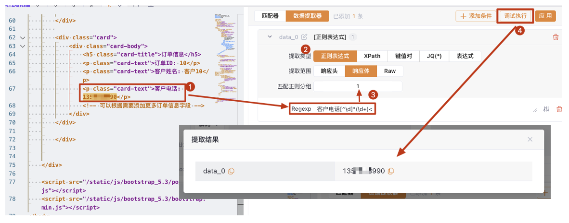This screenshot has width=569, height=223.
Task: Click the HTML comment on line 68
Action: pyautogui.click(x=143, y=106)
